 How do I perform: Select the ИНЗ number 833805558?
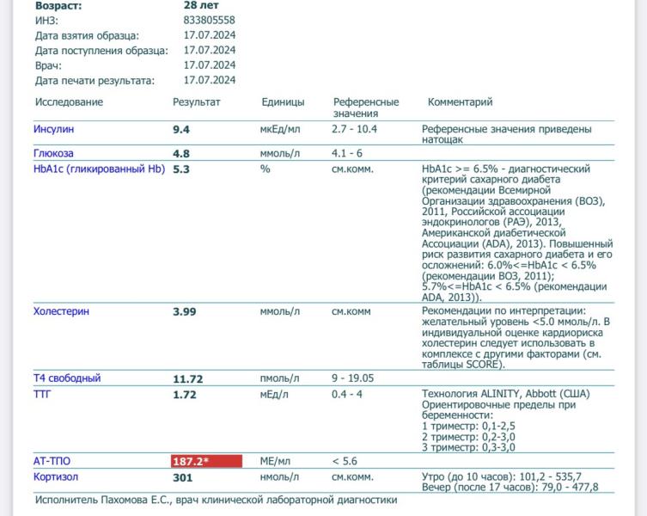point(209,21)
